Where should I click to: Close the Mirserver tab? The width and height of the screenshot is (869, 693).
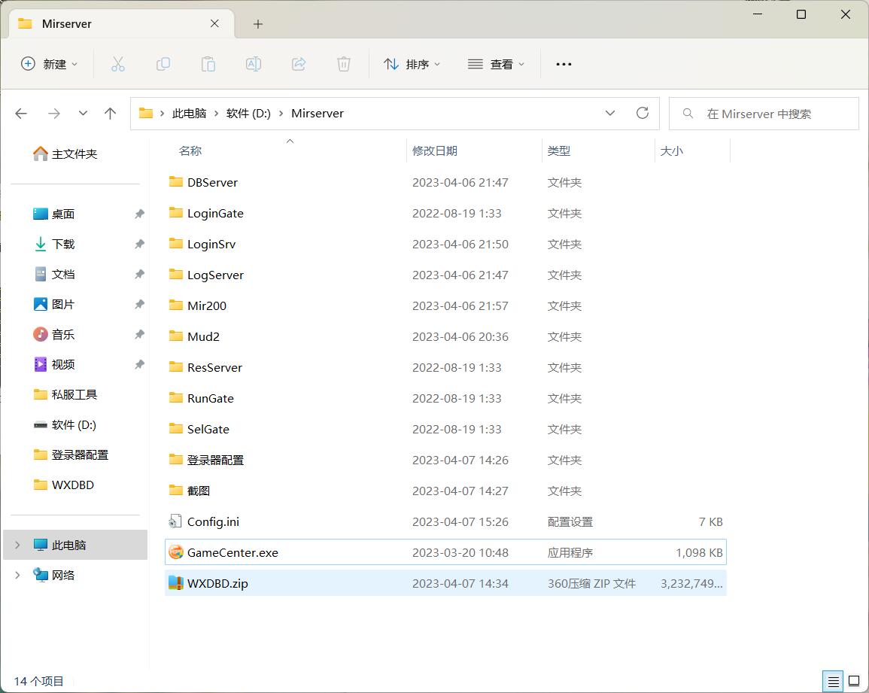[214, 23]
